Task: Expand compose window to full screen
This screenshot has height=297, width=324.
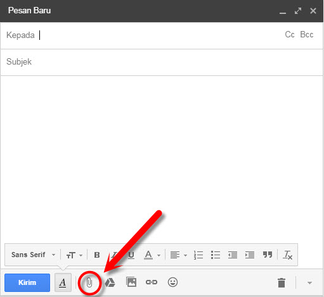Action: click(x=298, y=11)
